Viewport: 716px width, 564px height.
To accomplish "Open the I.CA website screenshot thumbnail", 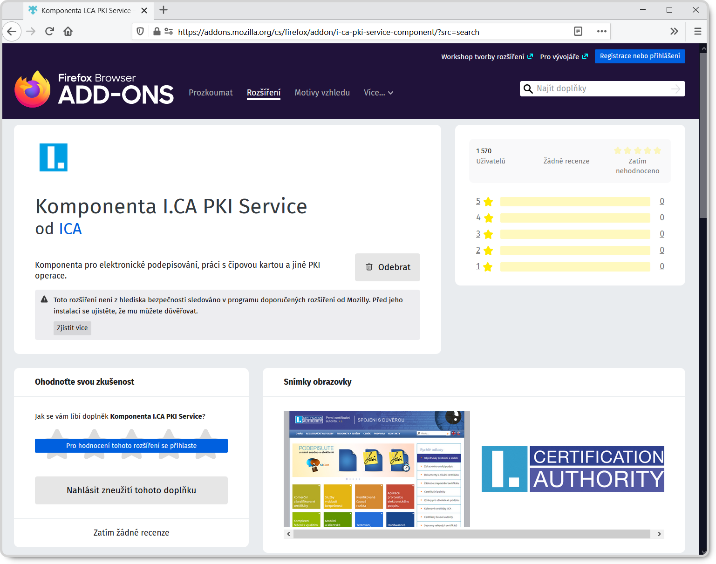I will 377,469.
